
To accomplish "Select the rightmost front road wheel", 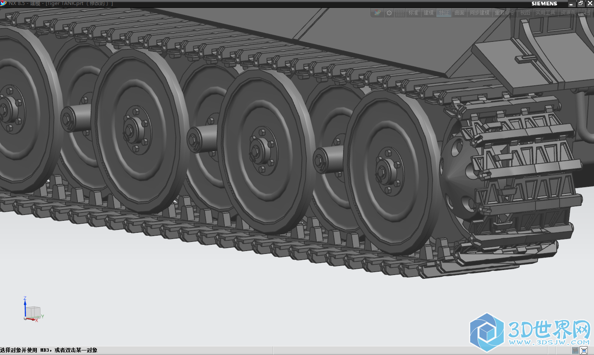I will pyautogui.click(x=391, y=172).
